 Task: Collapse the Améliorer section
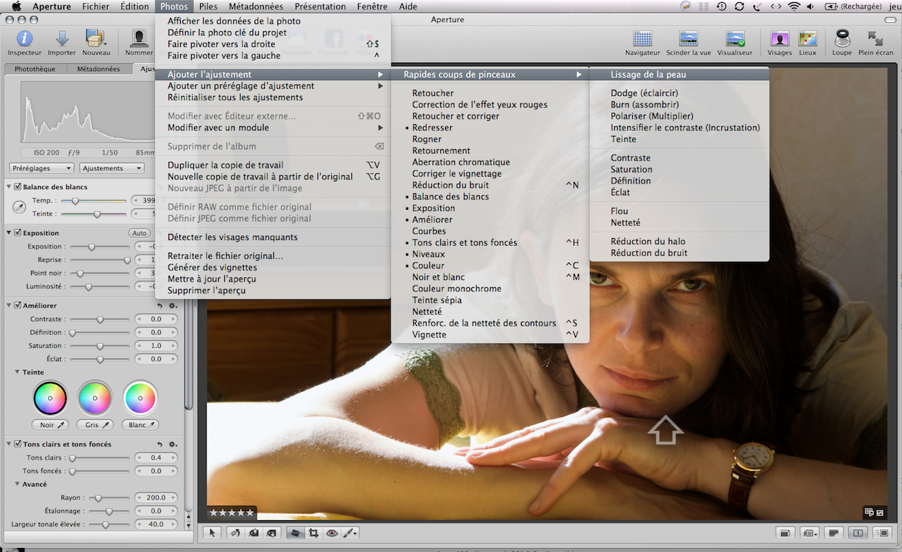click(9, 306)
